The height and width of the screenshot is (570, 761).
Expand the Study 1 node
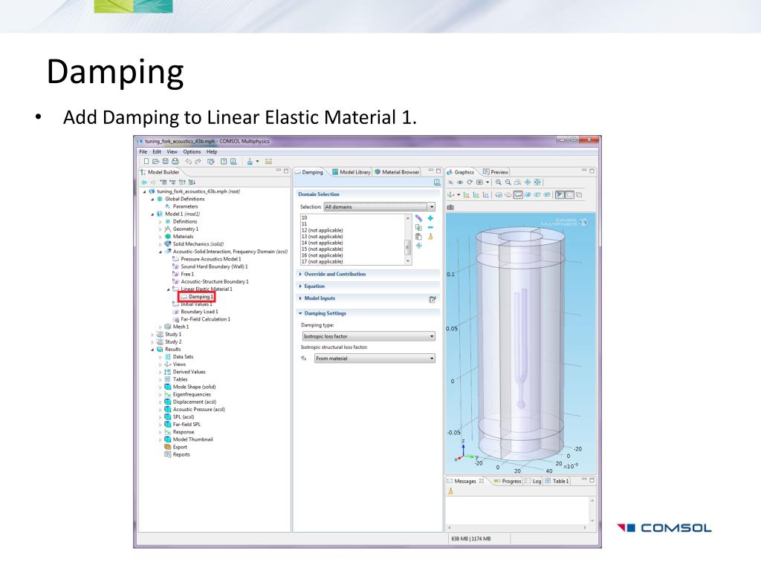(152, 335)
